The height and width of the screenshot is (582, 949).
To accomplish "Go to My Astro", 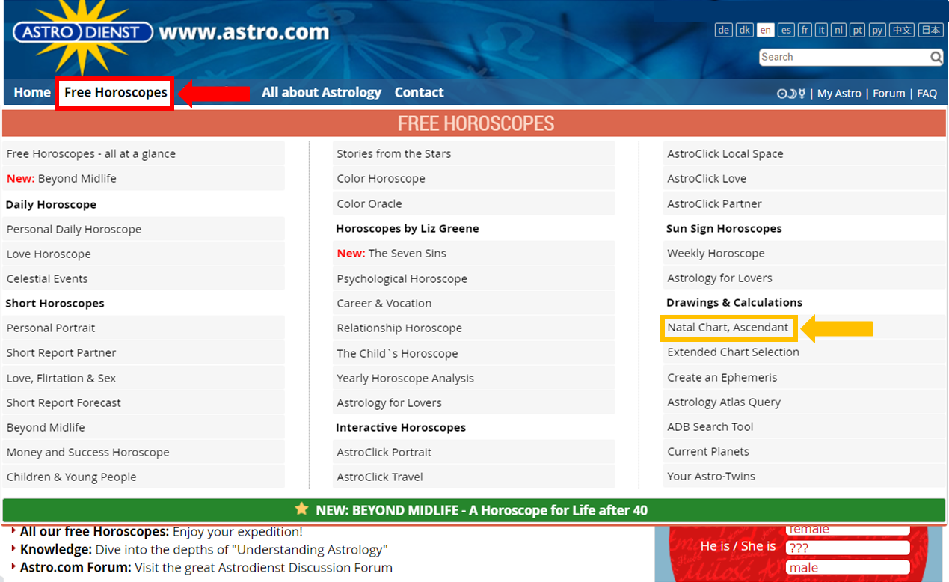I will coord(839,94).
